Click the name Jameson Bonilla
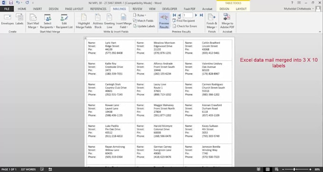The image size is (323, 172). coord(211,147)
